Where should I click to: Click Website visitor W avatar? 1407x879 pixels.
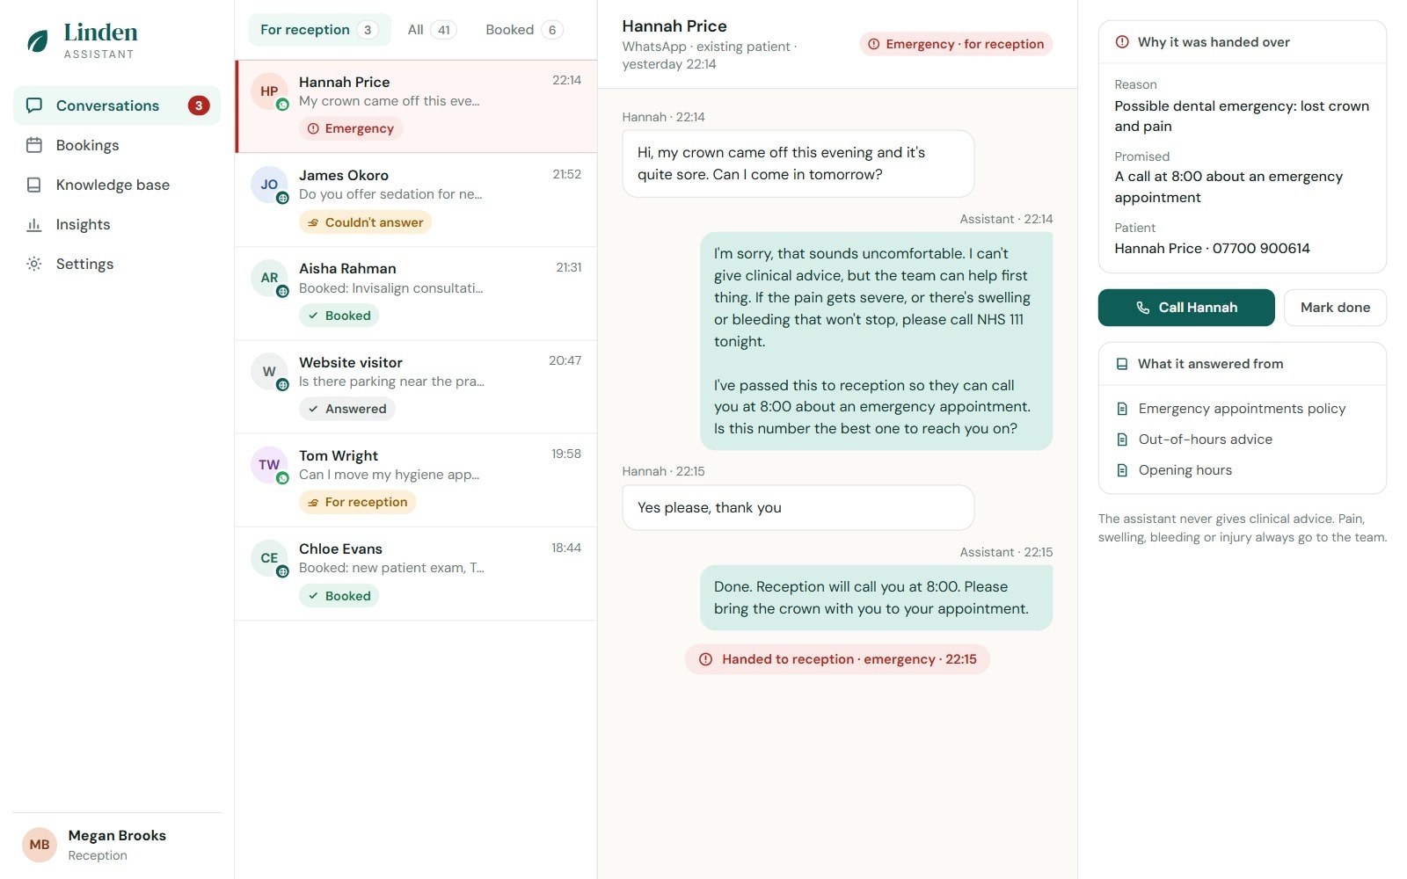[269, 372]
